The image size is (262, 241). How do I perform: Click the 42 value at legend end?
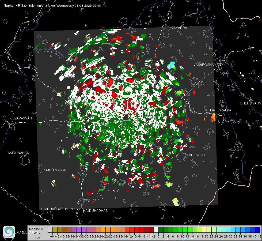pos(259,236)
